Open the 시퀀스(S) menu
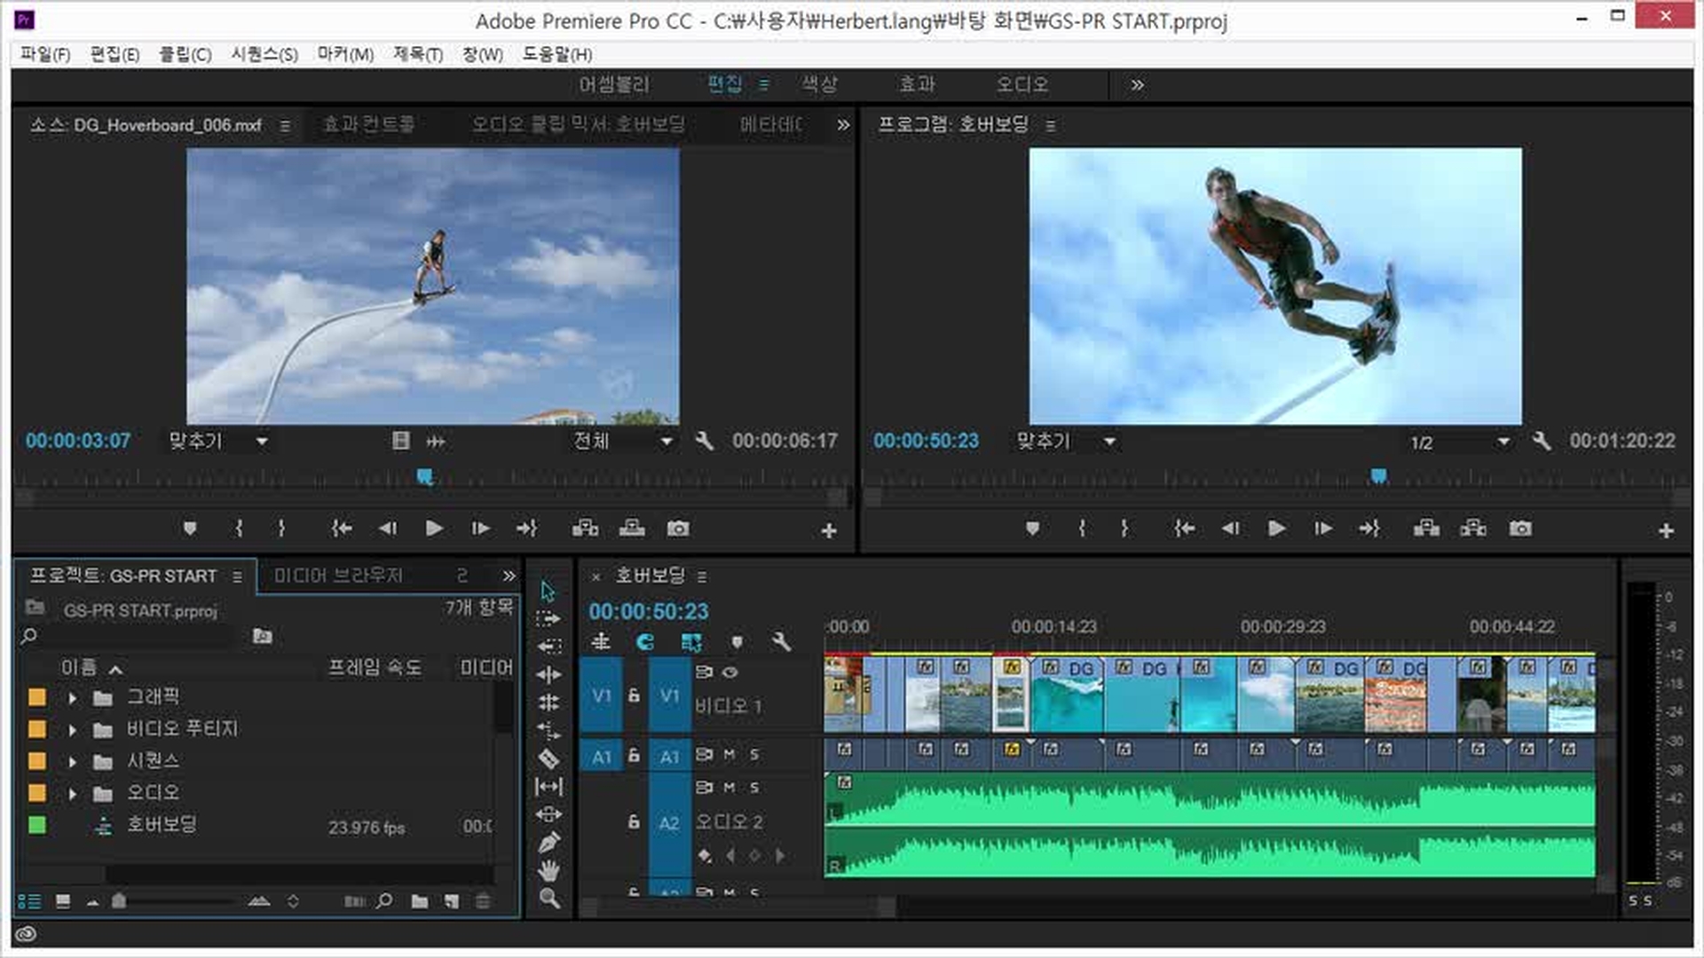Screen dimensions: 1704x958 coord(264,55)
